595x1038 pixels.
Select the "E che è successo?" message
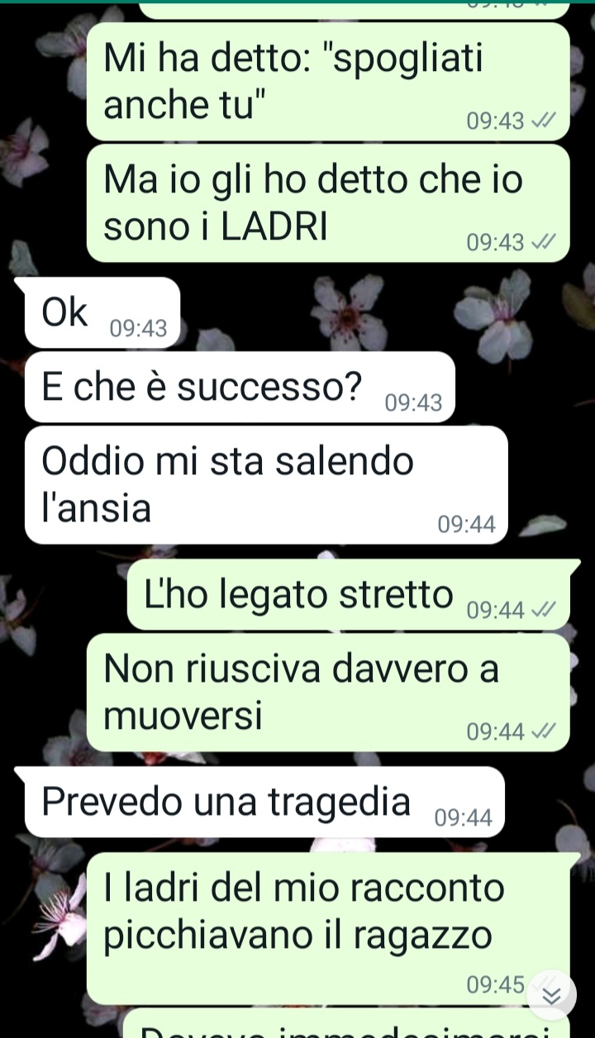pyautogui.click(x=240, y=387)
